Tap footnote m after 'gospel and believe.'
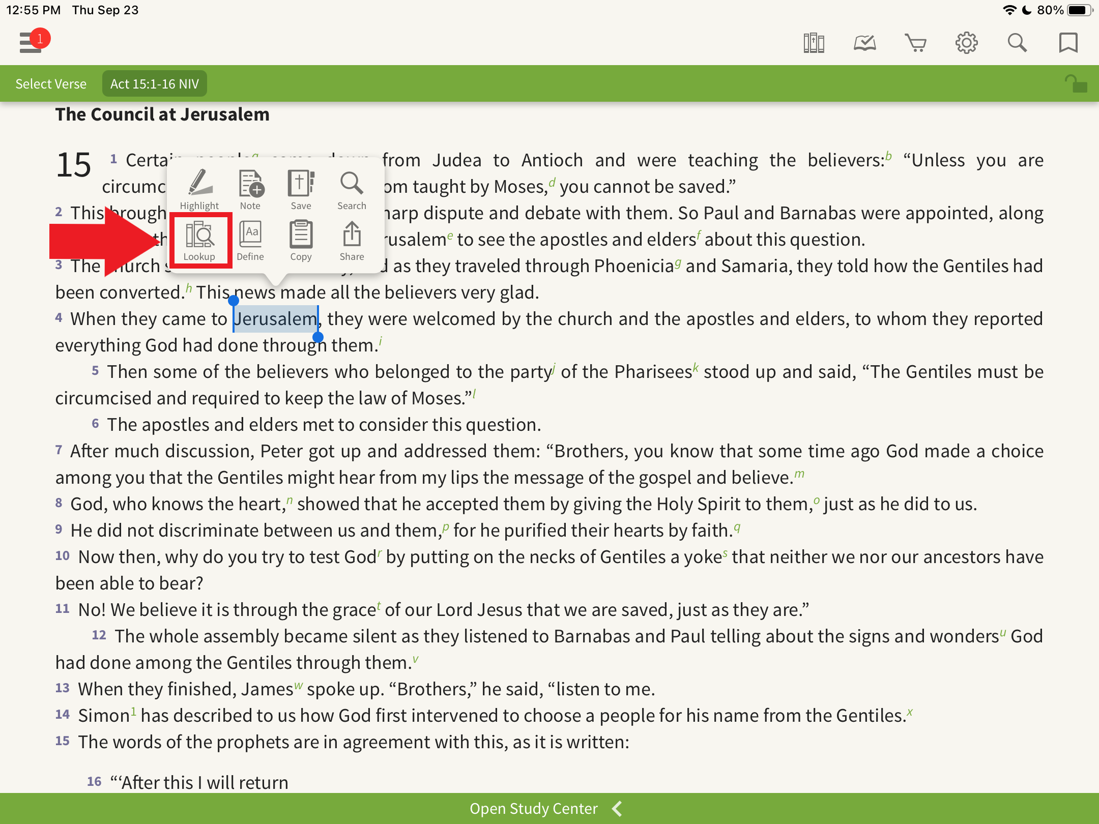1099x824 pixels. pyautogui.click(x=799, y=474)
